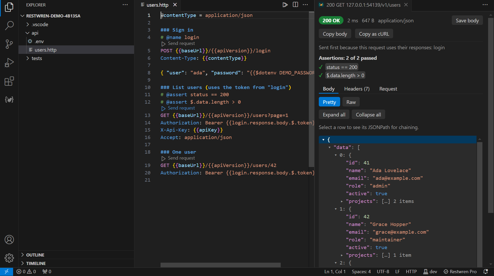Click the response panel vertical scrollbar
Screen dimensions: 494x276
pos(490,115)
